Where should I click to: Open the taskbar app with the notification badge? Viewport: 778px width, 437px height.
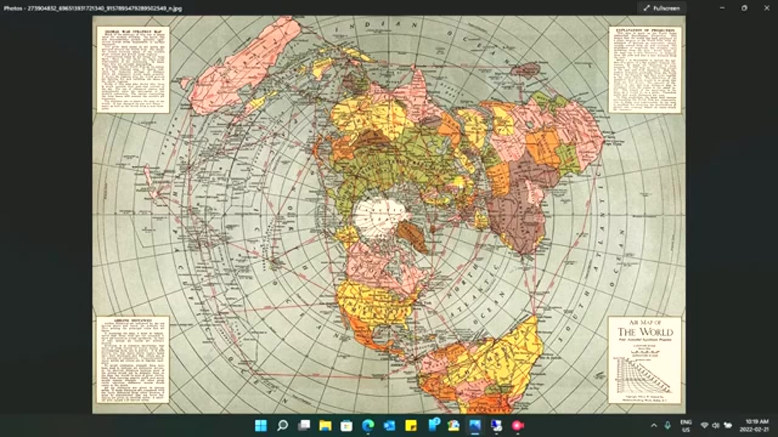pos(433,425)
